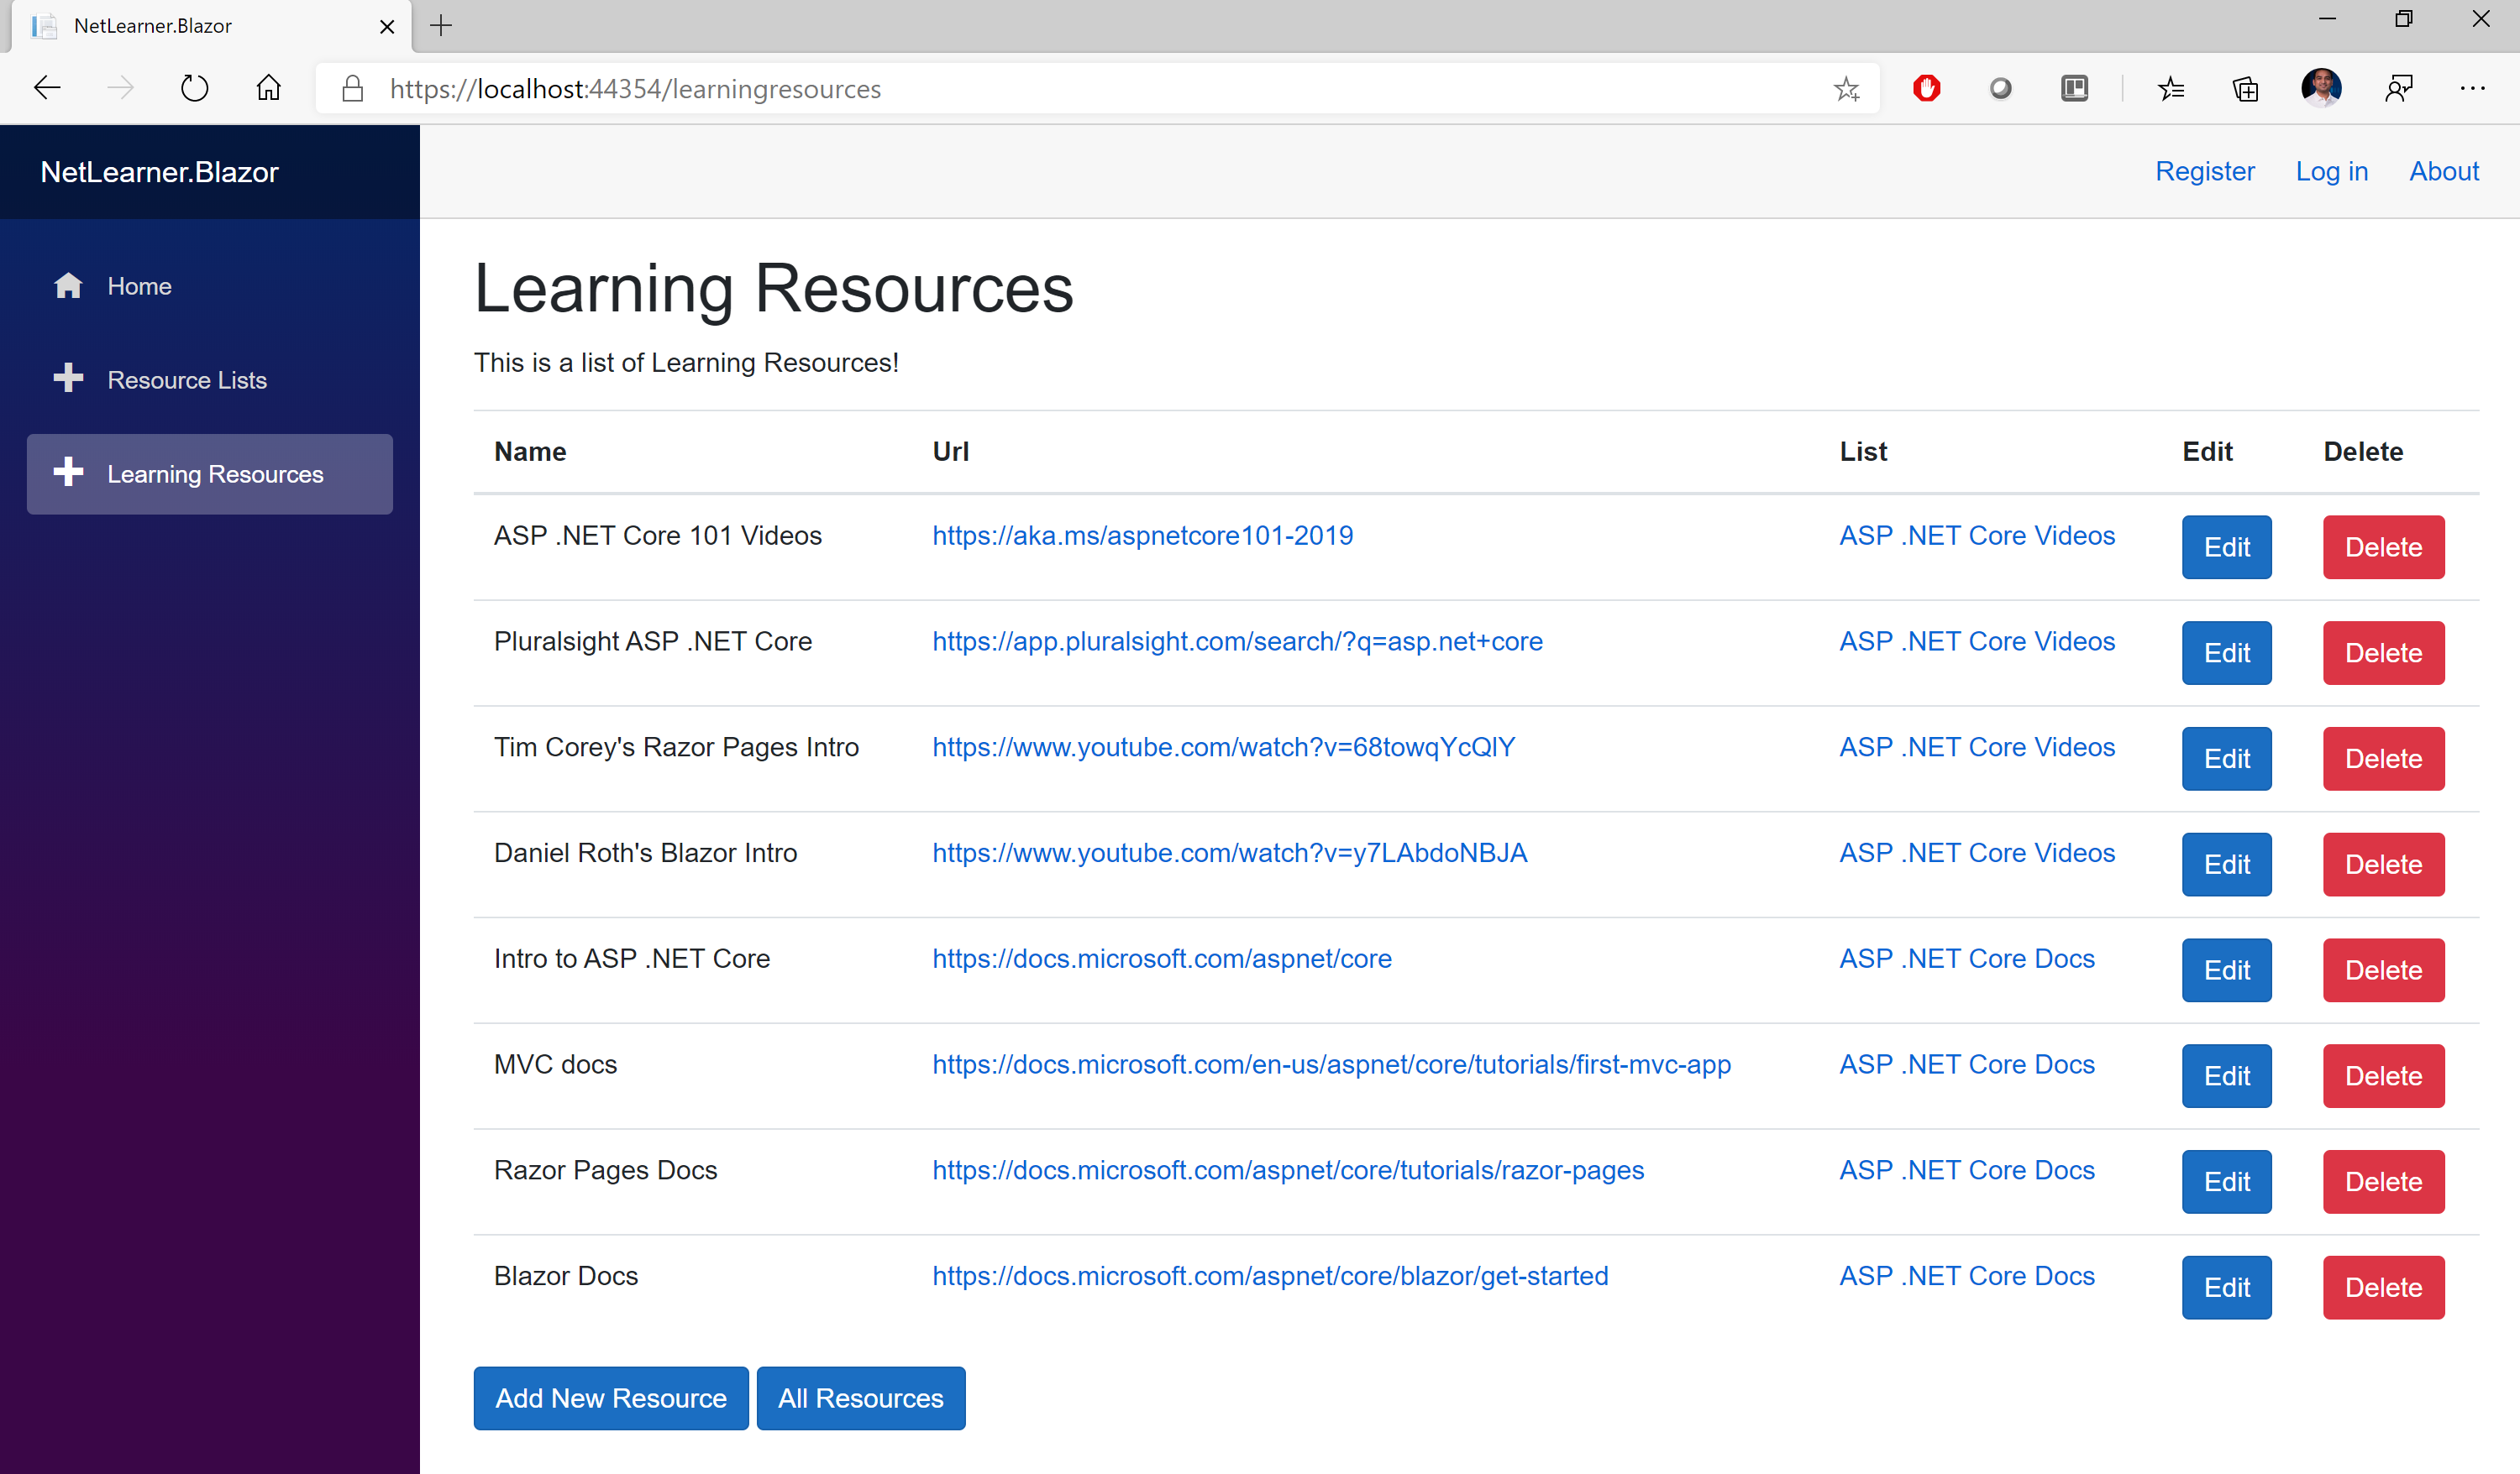Click the browser reload icon
2520x1474 pixels.
point(193,88)
